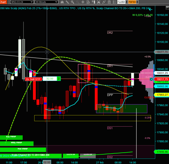
Task: Click the Wkly VWAP green label
Action: pos(16,143)
